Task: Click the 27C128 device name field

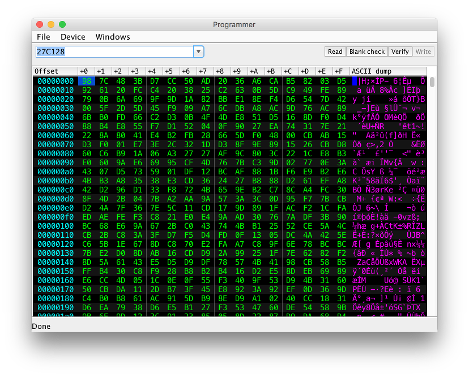Action: [x=113, y=52]
